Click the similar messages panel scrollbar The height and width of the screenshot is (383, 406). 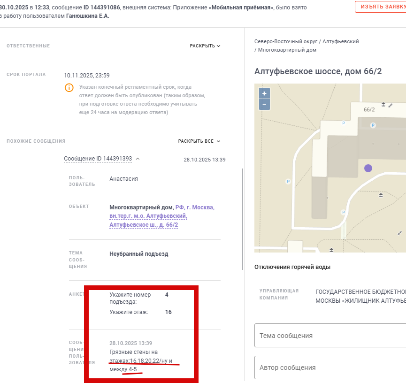(243, 219)
